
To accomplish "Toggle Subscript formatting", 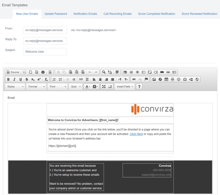I will click(33, 79).
